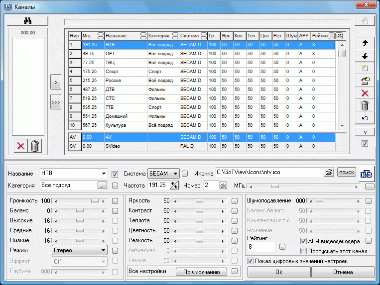
Task: Click the single arrow > transfer button
Action: tap(56, 82)
